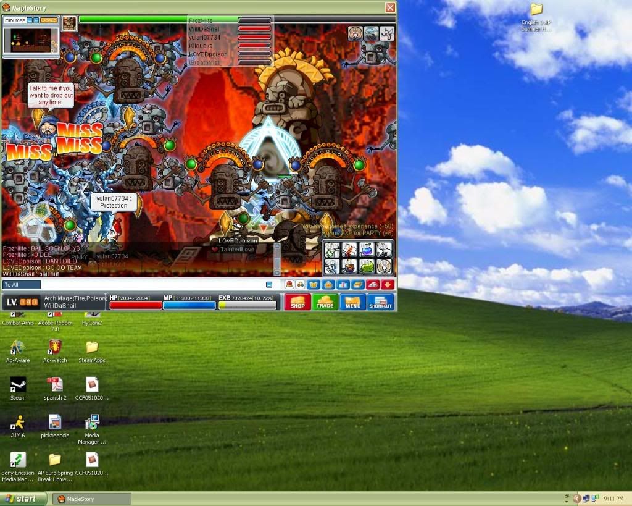Use the blue potion quickslot item
Image resolution: width=632 pixels, height=506 pixels.
(367, 250)
